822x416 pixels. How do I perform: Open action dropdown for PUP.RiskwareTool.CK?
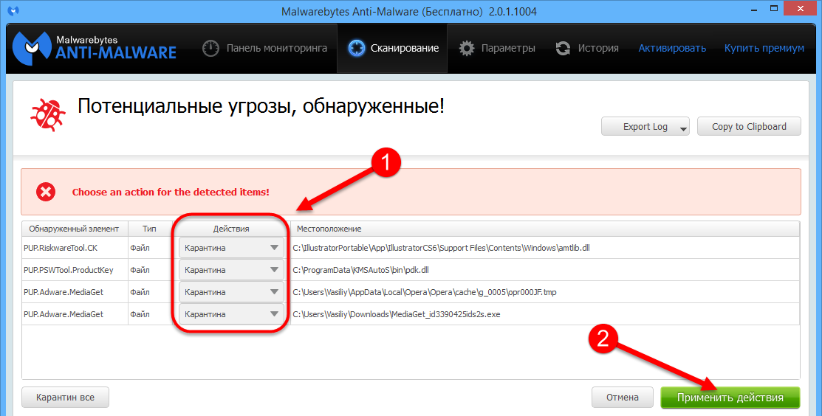point(231,248)
